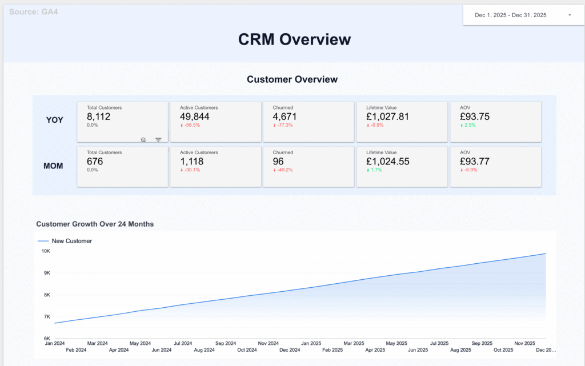Click the Dec 2024 x-axis label
Viewport: 585px width, 366px height.
(x=290, y=350)
